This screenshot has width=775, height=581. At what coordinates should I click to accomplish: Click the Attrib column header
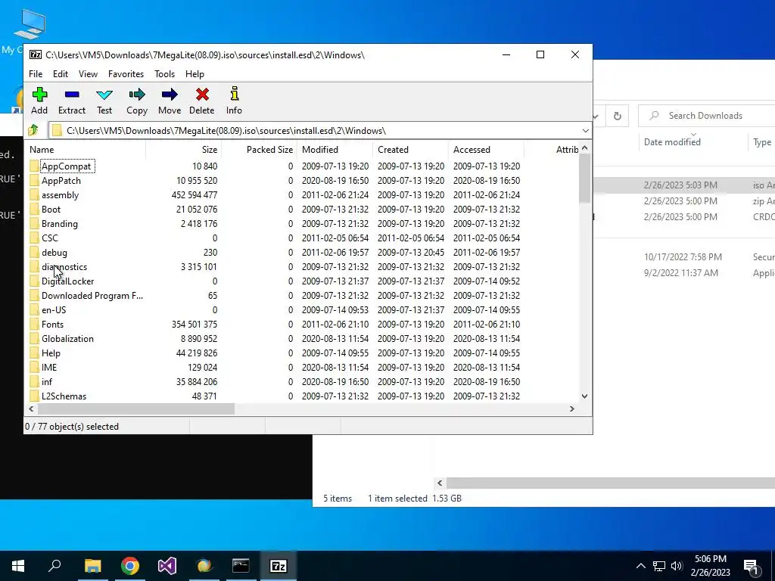point(552,150)
